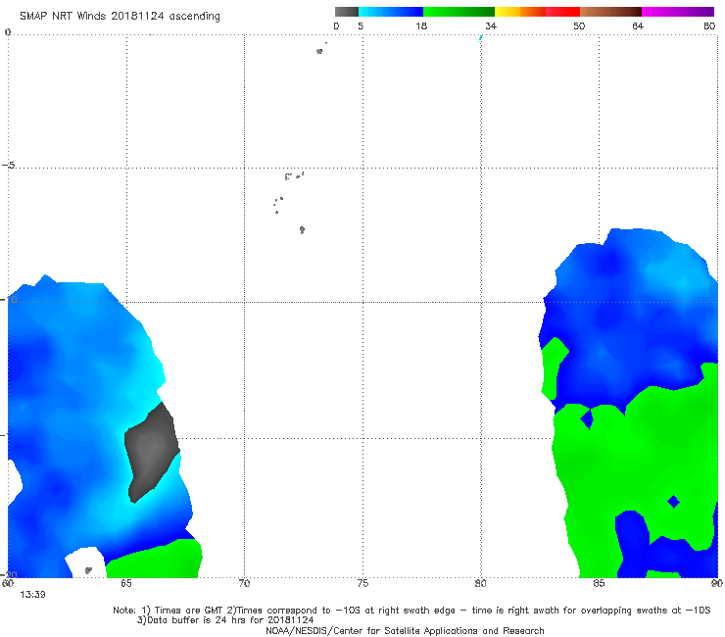The height and width of the screenshot is (637, 725).
Task: Click the yellow segment of the color bar
Action: pos(507,12)
